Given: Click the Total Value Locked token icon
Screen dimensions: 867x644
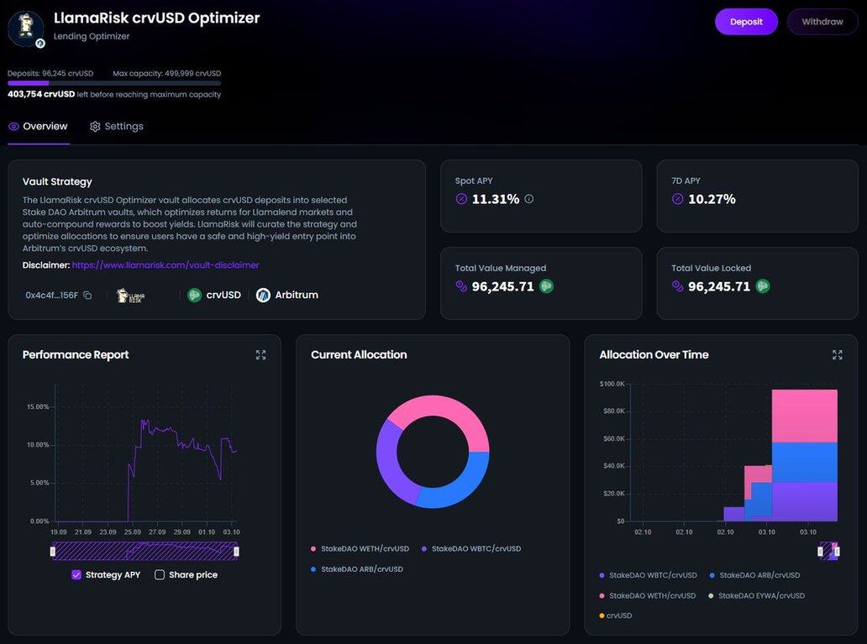Looking at the screenshot, I should [x=763, y=286].
